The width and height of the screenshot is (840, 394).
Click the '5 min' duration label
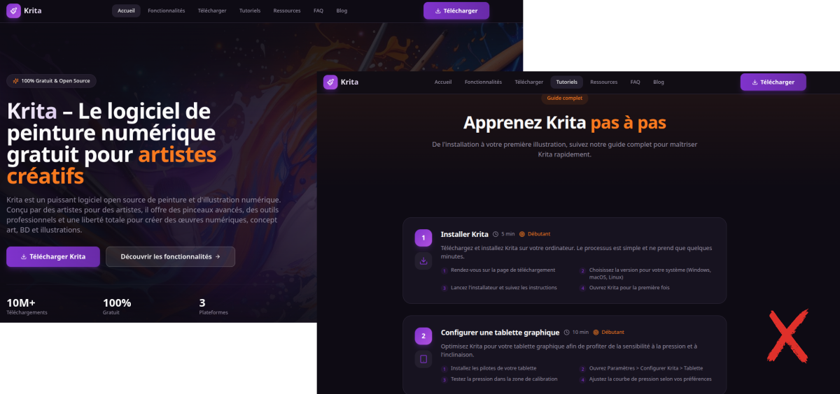click(x=508, y=234)
